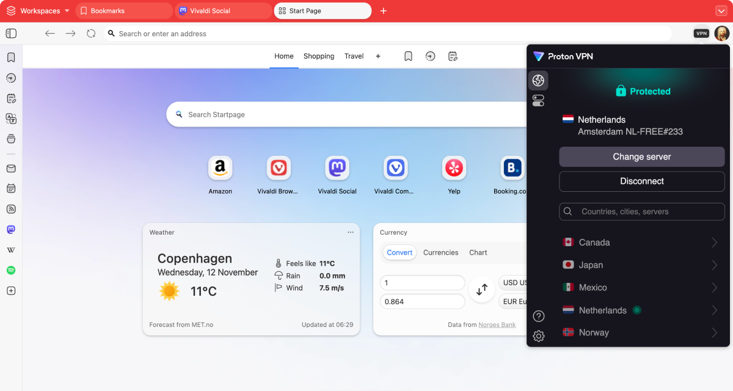Open the Mail panel
Screen dimensions: 733x391
coord(11,169)
